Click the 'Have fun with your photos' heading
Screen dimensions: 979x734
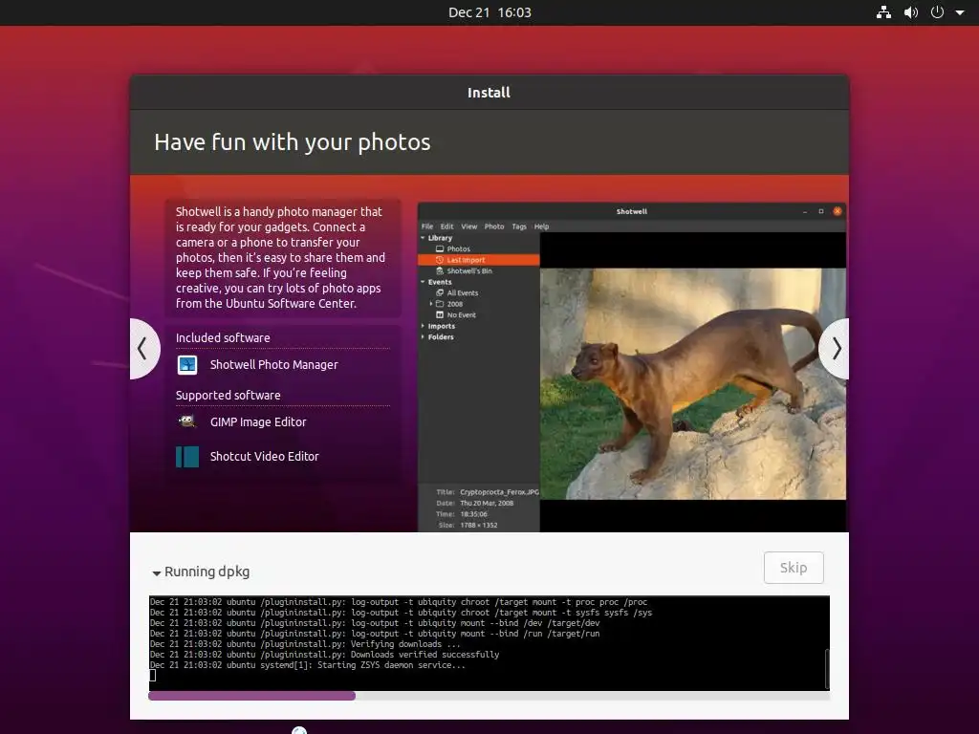tap(293, 142)
